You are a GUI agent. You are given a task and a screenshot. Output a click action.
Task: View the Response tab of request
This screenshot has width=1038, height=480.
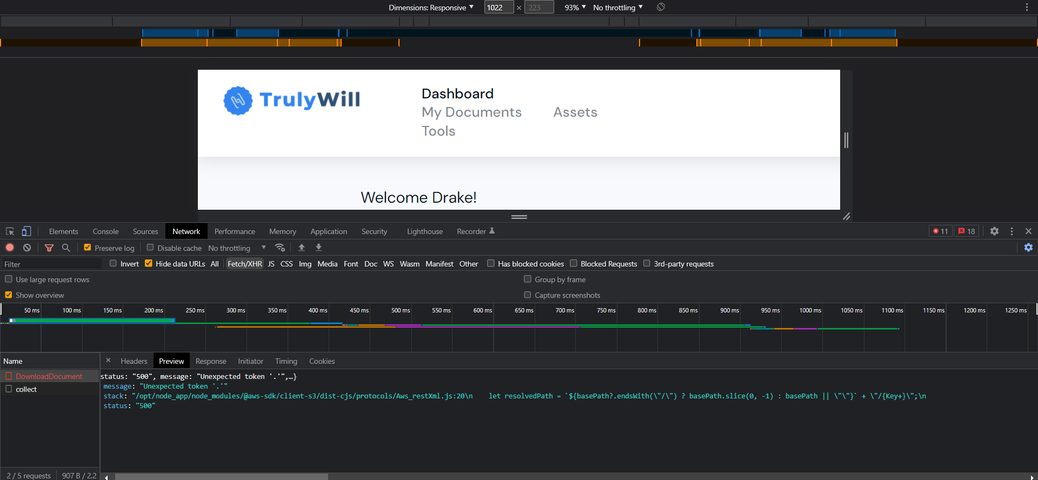211,361
